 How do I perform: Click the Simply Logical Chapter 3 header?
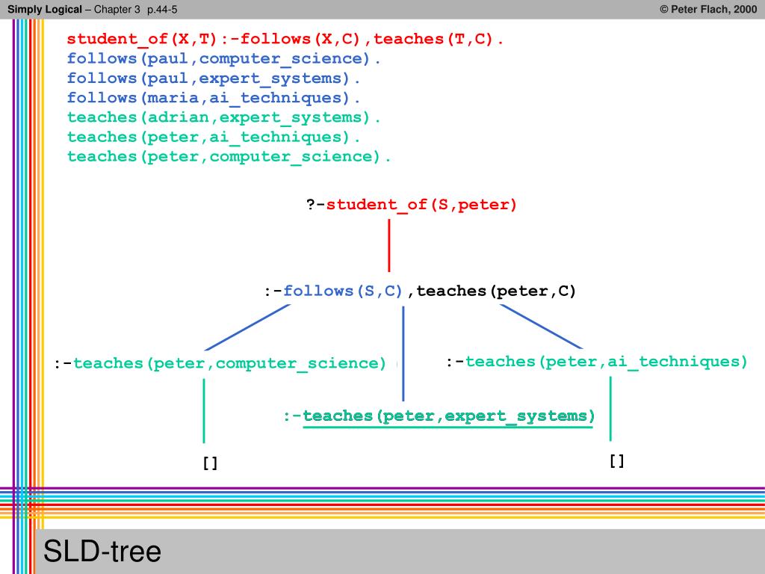(x=92, y=9)
